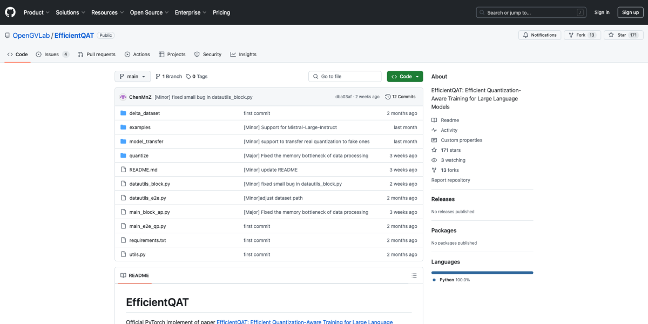
Task: Select the Pull requests tab icon
Action: [80, 54]
